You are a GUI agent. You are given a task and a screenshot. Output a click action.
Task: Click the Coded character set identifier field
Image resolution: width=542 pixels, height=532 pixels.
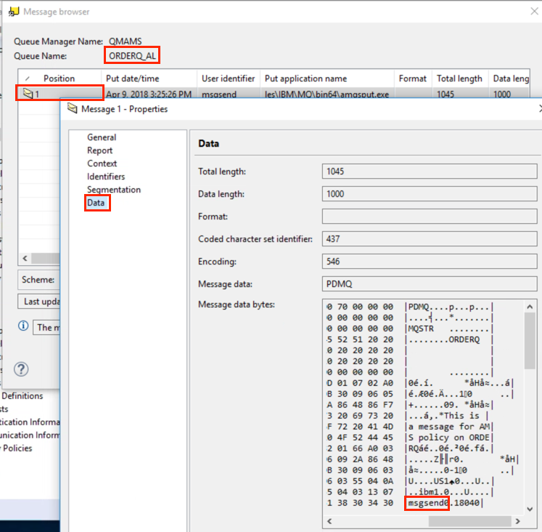click(430, 239)
